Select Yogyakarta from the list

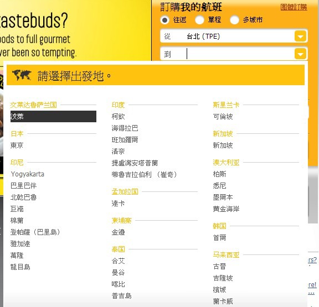[28, 174]
